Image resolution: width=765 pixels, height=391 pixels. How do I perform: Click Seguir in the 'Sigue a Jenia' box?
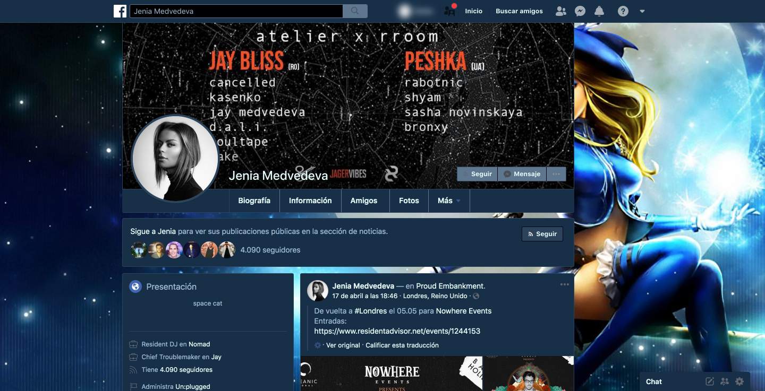coord(542,234)
